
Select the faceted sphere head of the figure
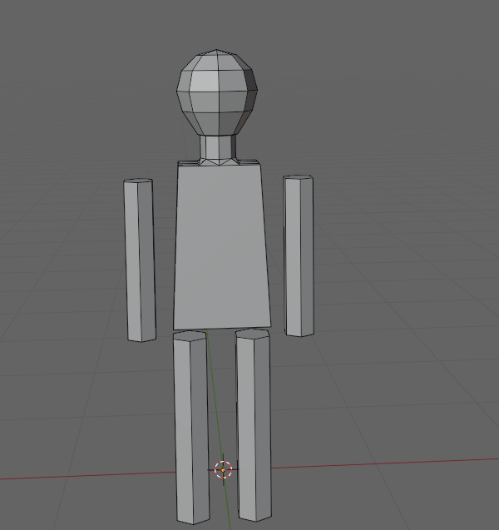tap(217, 92)
